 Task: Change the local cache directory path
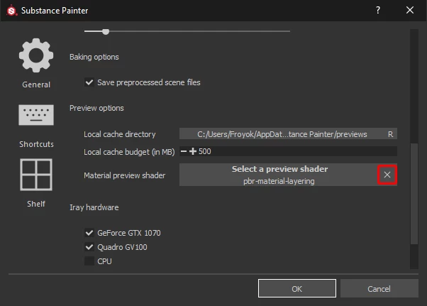coord(282,134)
